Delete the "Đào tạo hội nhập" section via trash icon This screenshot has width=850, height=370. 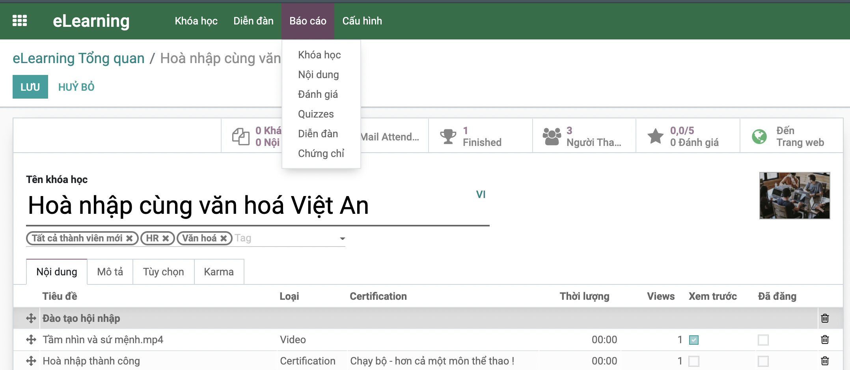[824, 318]
